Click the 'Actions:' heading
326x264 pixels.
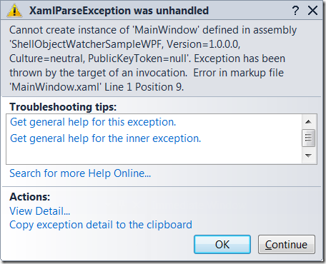(x=30, y=197)
